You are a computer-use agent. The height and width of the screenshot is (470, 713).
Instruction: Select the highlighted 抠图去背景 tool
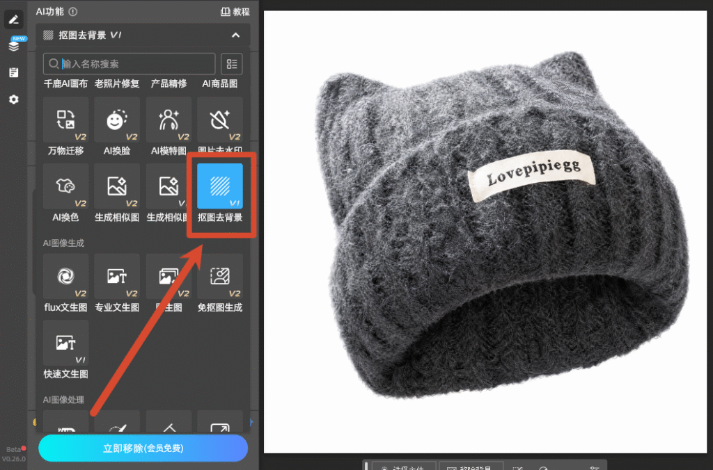pyautogui.click(x=220, y=186)
